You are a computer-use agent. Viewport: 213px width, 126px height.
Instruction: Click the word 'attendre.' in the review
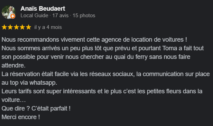pos(13,65)
